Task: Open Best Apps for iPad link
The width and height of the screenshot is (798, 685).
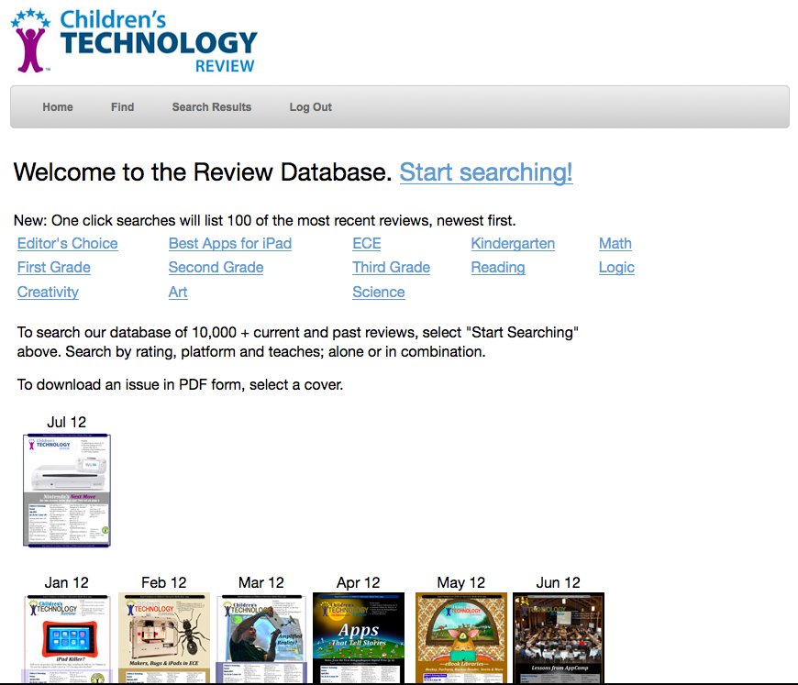Action: (230, 243)
